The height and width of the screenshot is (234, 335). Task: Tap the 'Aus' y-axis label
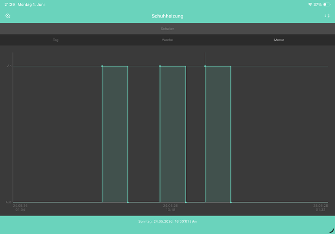(x=9, y=202)
